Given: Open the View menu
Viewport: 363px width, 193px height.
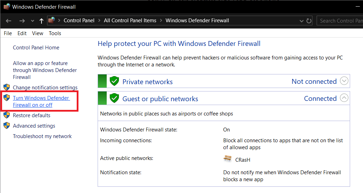Looking at the screenshot, I should (x=38, y=33).
